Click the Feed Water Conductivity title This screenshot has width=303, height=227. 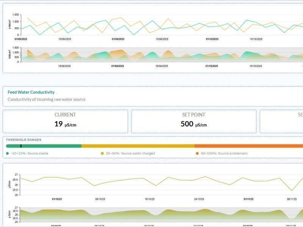click(x=31, y=92)
